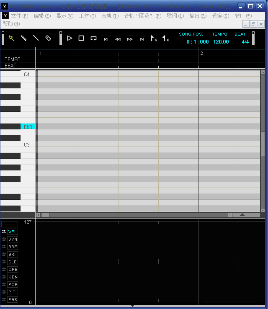Screen dimensions: 268x309
Task: Open the 文件(F) menu
Action: coord(20,16)
